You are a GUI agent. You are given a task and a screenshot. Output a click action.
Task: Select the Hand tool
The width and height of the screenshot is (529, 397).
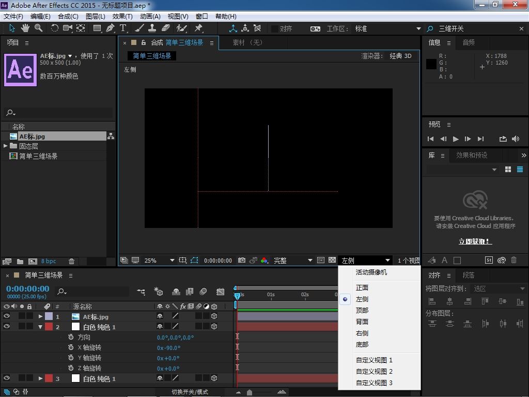tap(26, 28)
